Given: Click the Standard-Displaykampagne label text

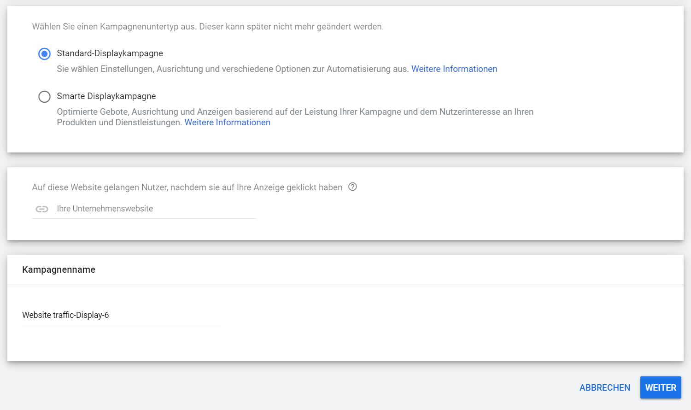Looking at the screenshot, I should [x=110, y=53].
